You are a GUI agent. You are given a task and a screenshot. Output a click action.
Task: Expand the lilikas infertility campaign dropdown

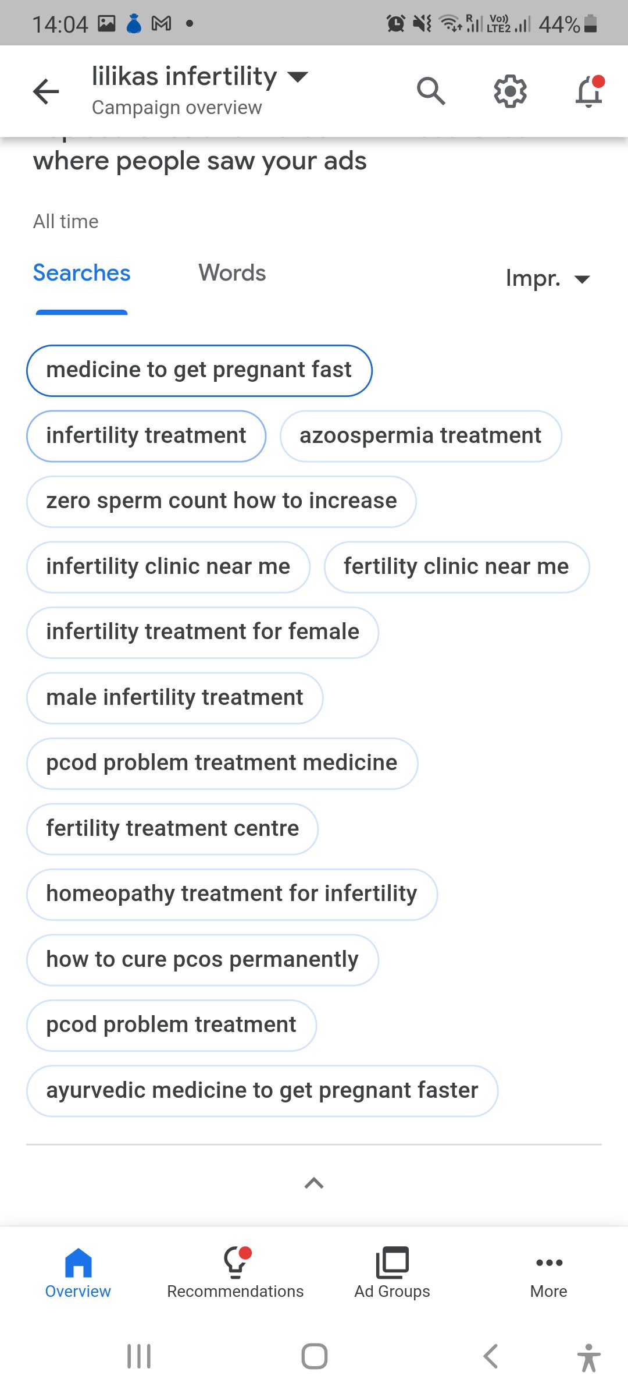coord(298,76)
